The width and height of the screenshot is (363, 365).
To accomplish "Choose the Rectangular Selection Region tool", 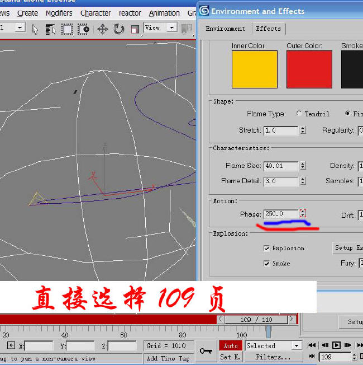I will pyautogui.click(x=67, y=29).
